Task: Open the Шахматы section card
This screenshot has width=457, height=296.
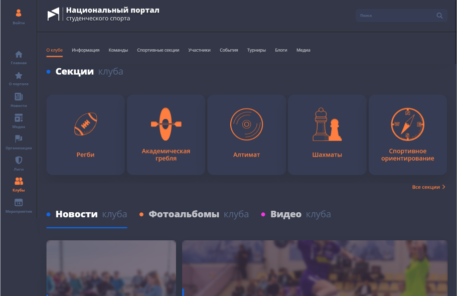Action: [327, 134]
